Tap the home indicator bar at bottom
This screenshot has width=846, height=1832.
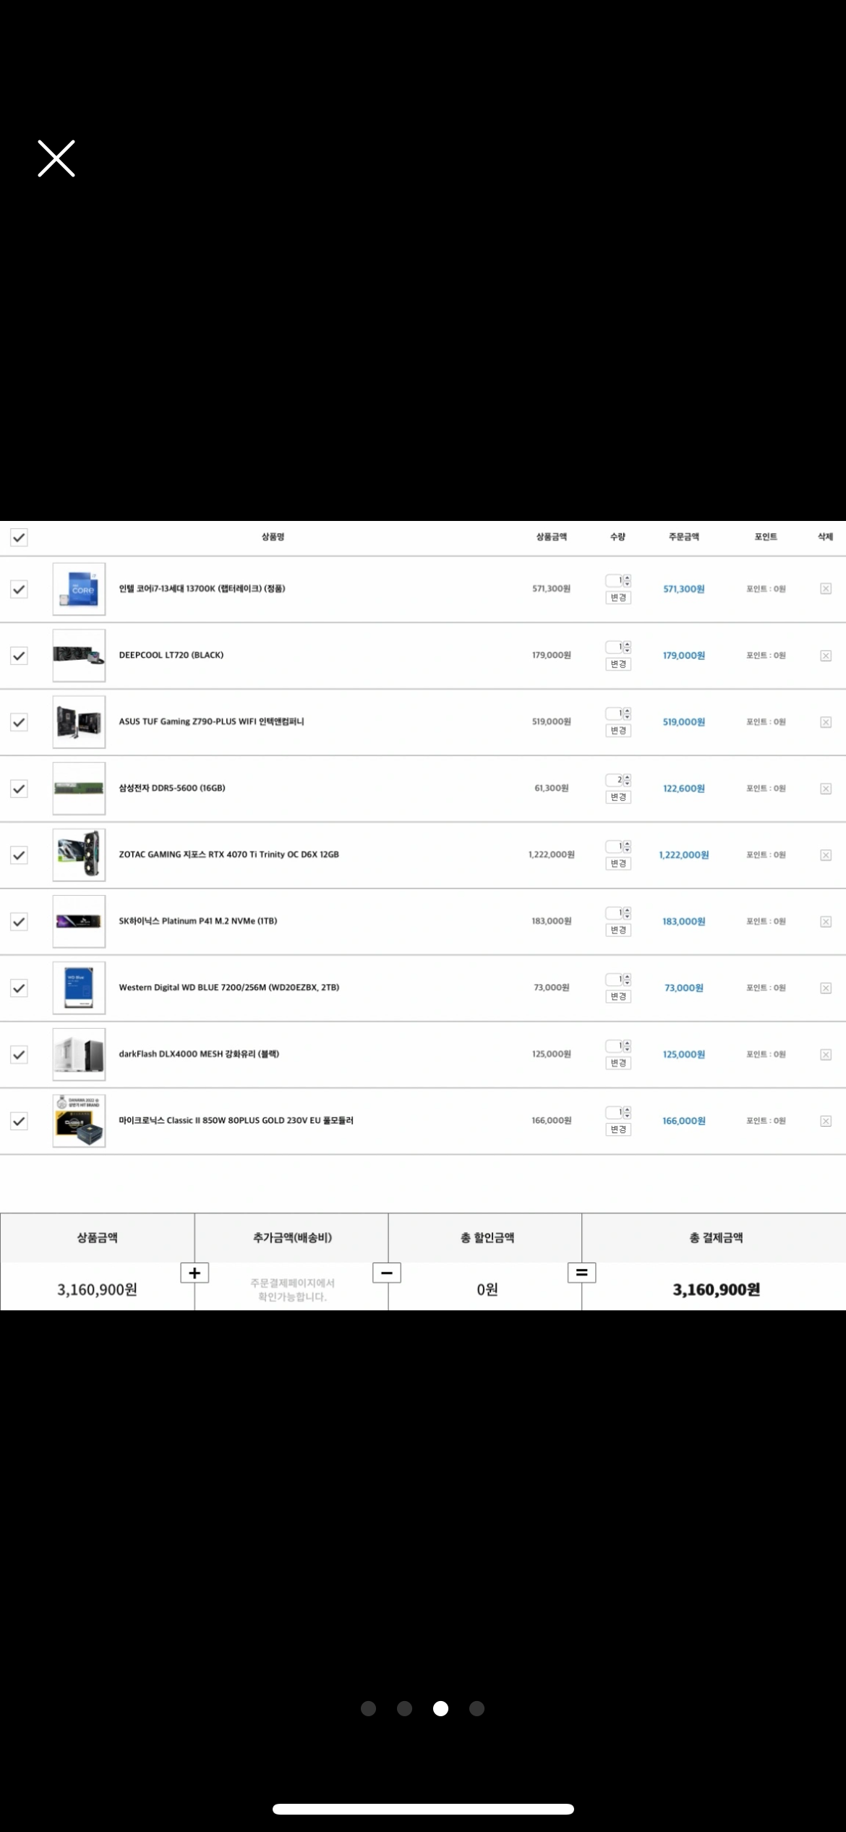[423, 1809]
